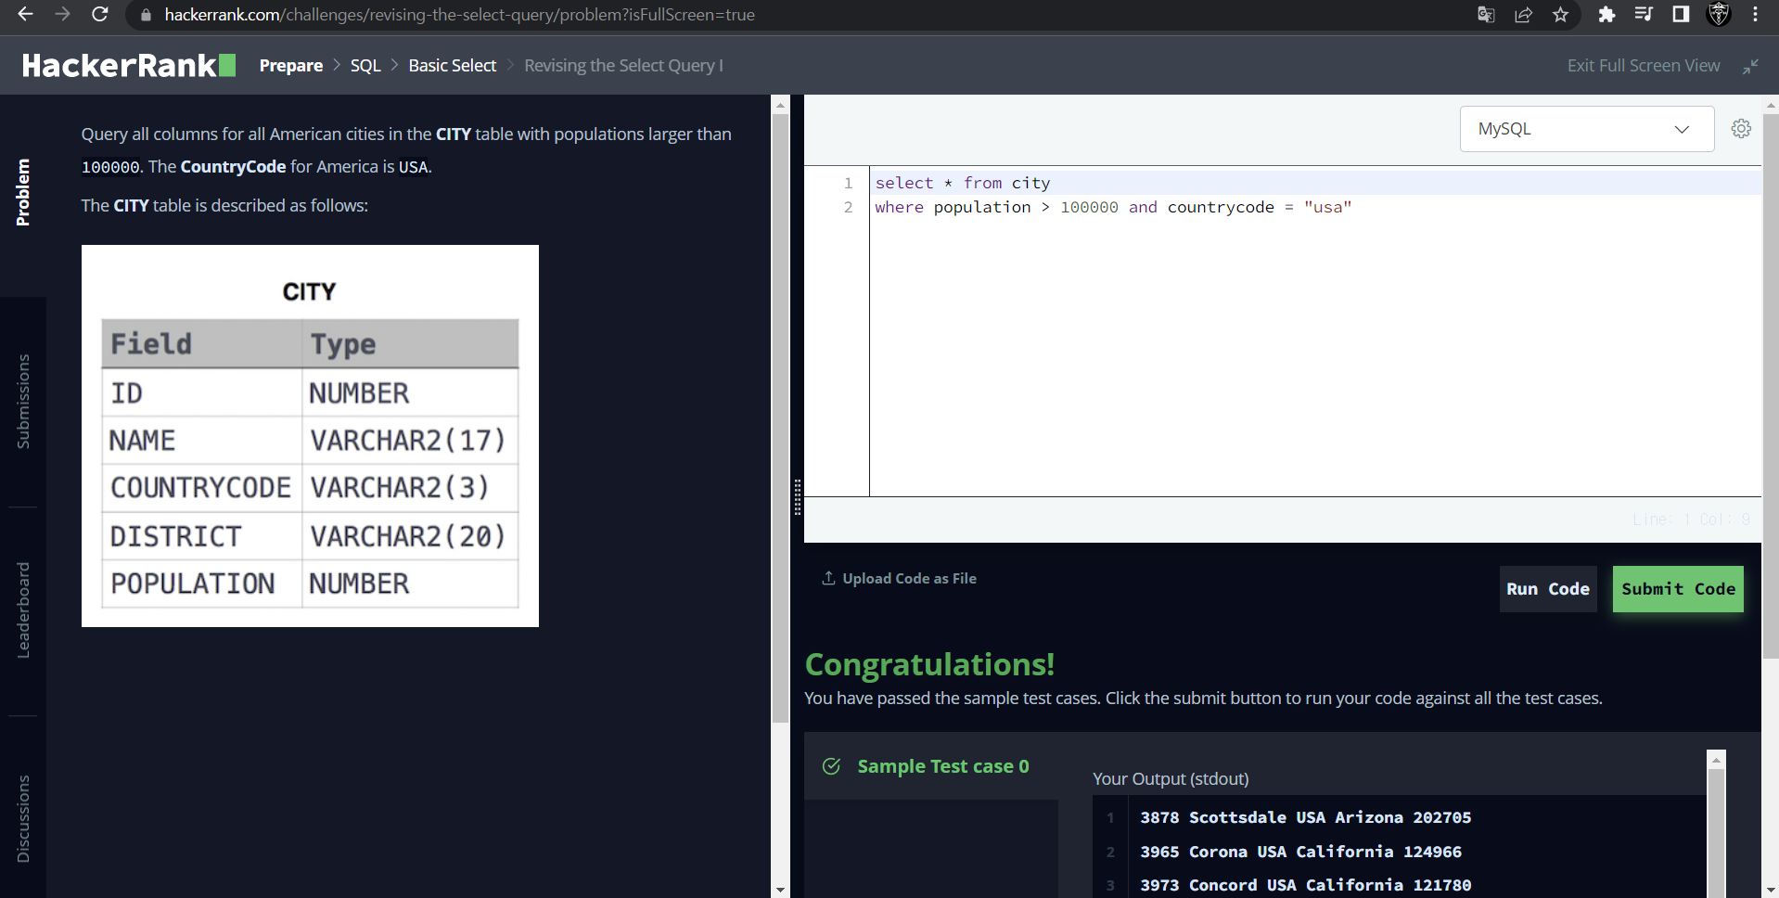This screenshot has height=898, width=1779.
Task: Click the Upload Code as File icon
Action: 827,577
